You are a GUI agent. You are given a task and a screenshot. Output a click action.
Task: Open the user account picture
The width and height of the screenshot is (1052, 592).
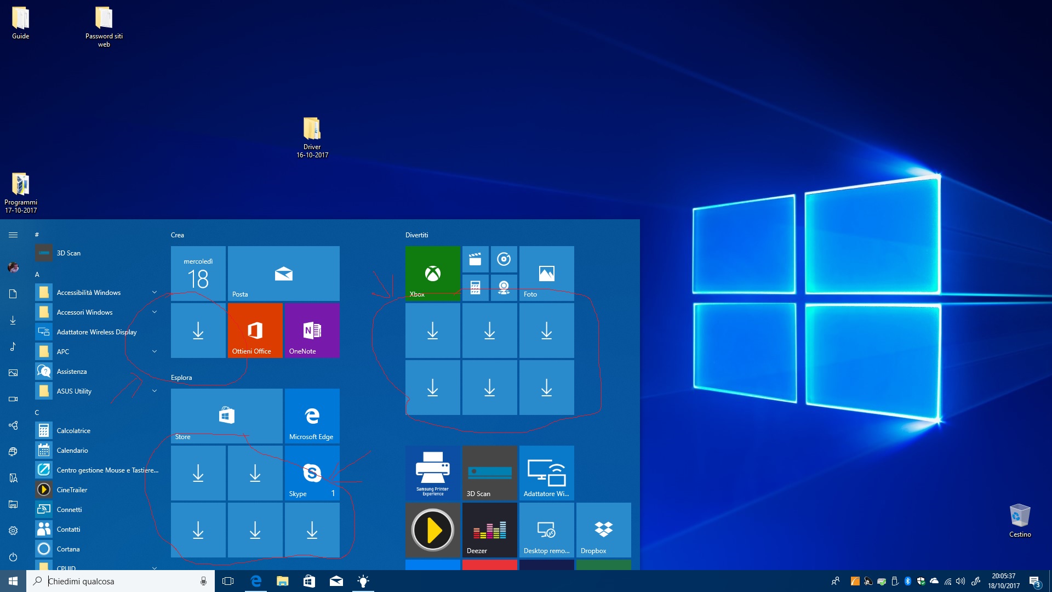(13, 267)
